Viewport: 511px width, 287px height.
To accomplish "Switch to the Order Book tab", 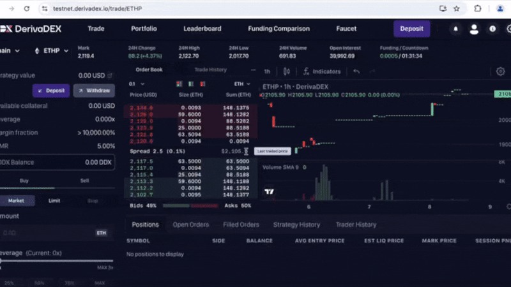I will click(149, 70).
